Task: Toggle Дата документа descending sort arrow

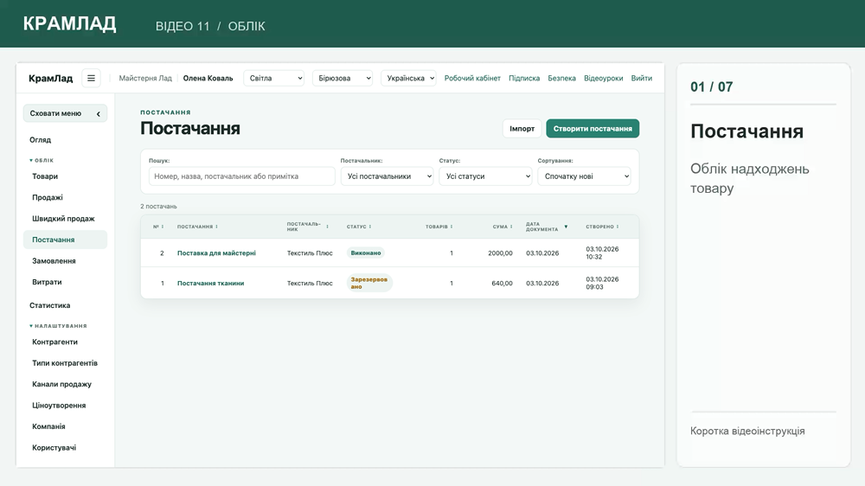Action: 566,227
